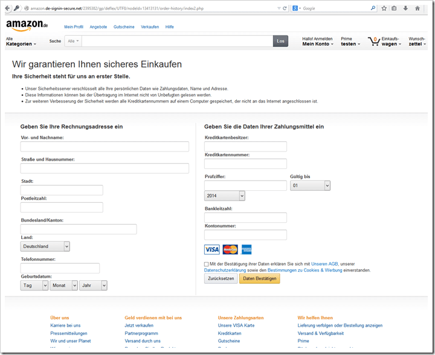Focus the Telefonnummer input field

(60, 268)
